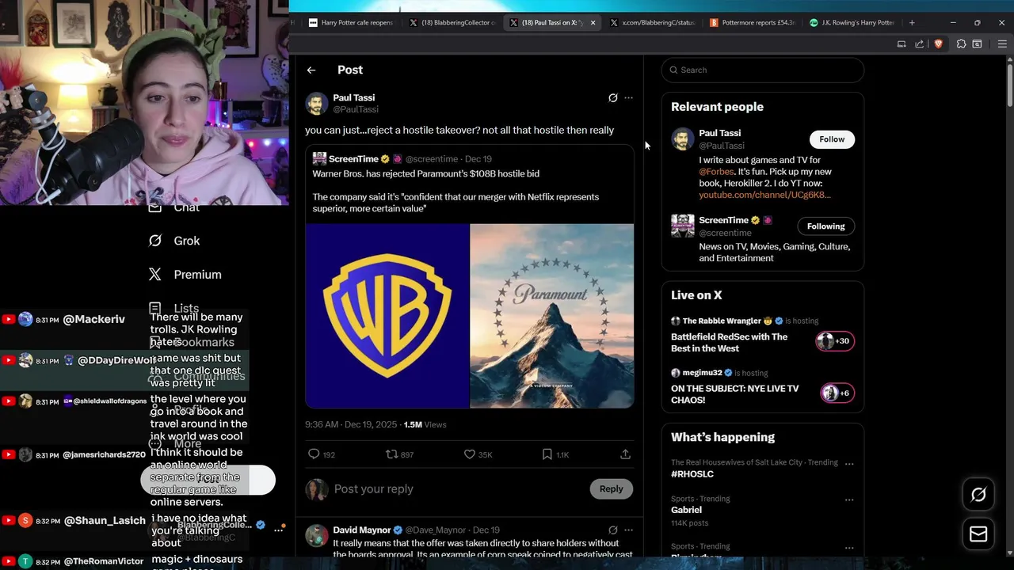
Task: Click the Grok icon on David Maynor's reply
Action: (612, 530)
